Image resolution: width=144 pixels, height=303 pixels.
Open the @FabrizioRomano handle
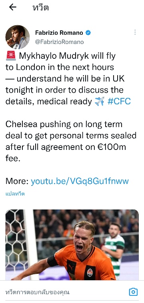point(59,42)
